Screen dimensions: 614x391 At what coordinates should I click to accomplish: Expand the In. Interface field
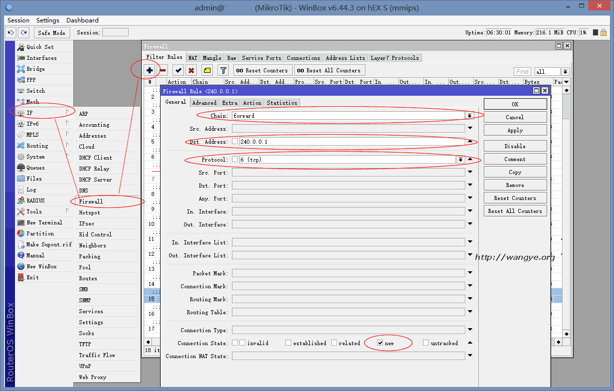[470, 211]
